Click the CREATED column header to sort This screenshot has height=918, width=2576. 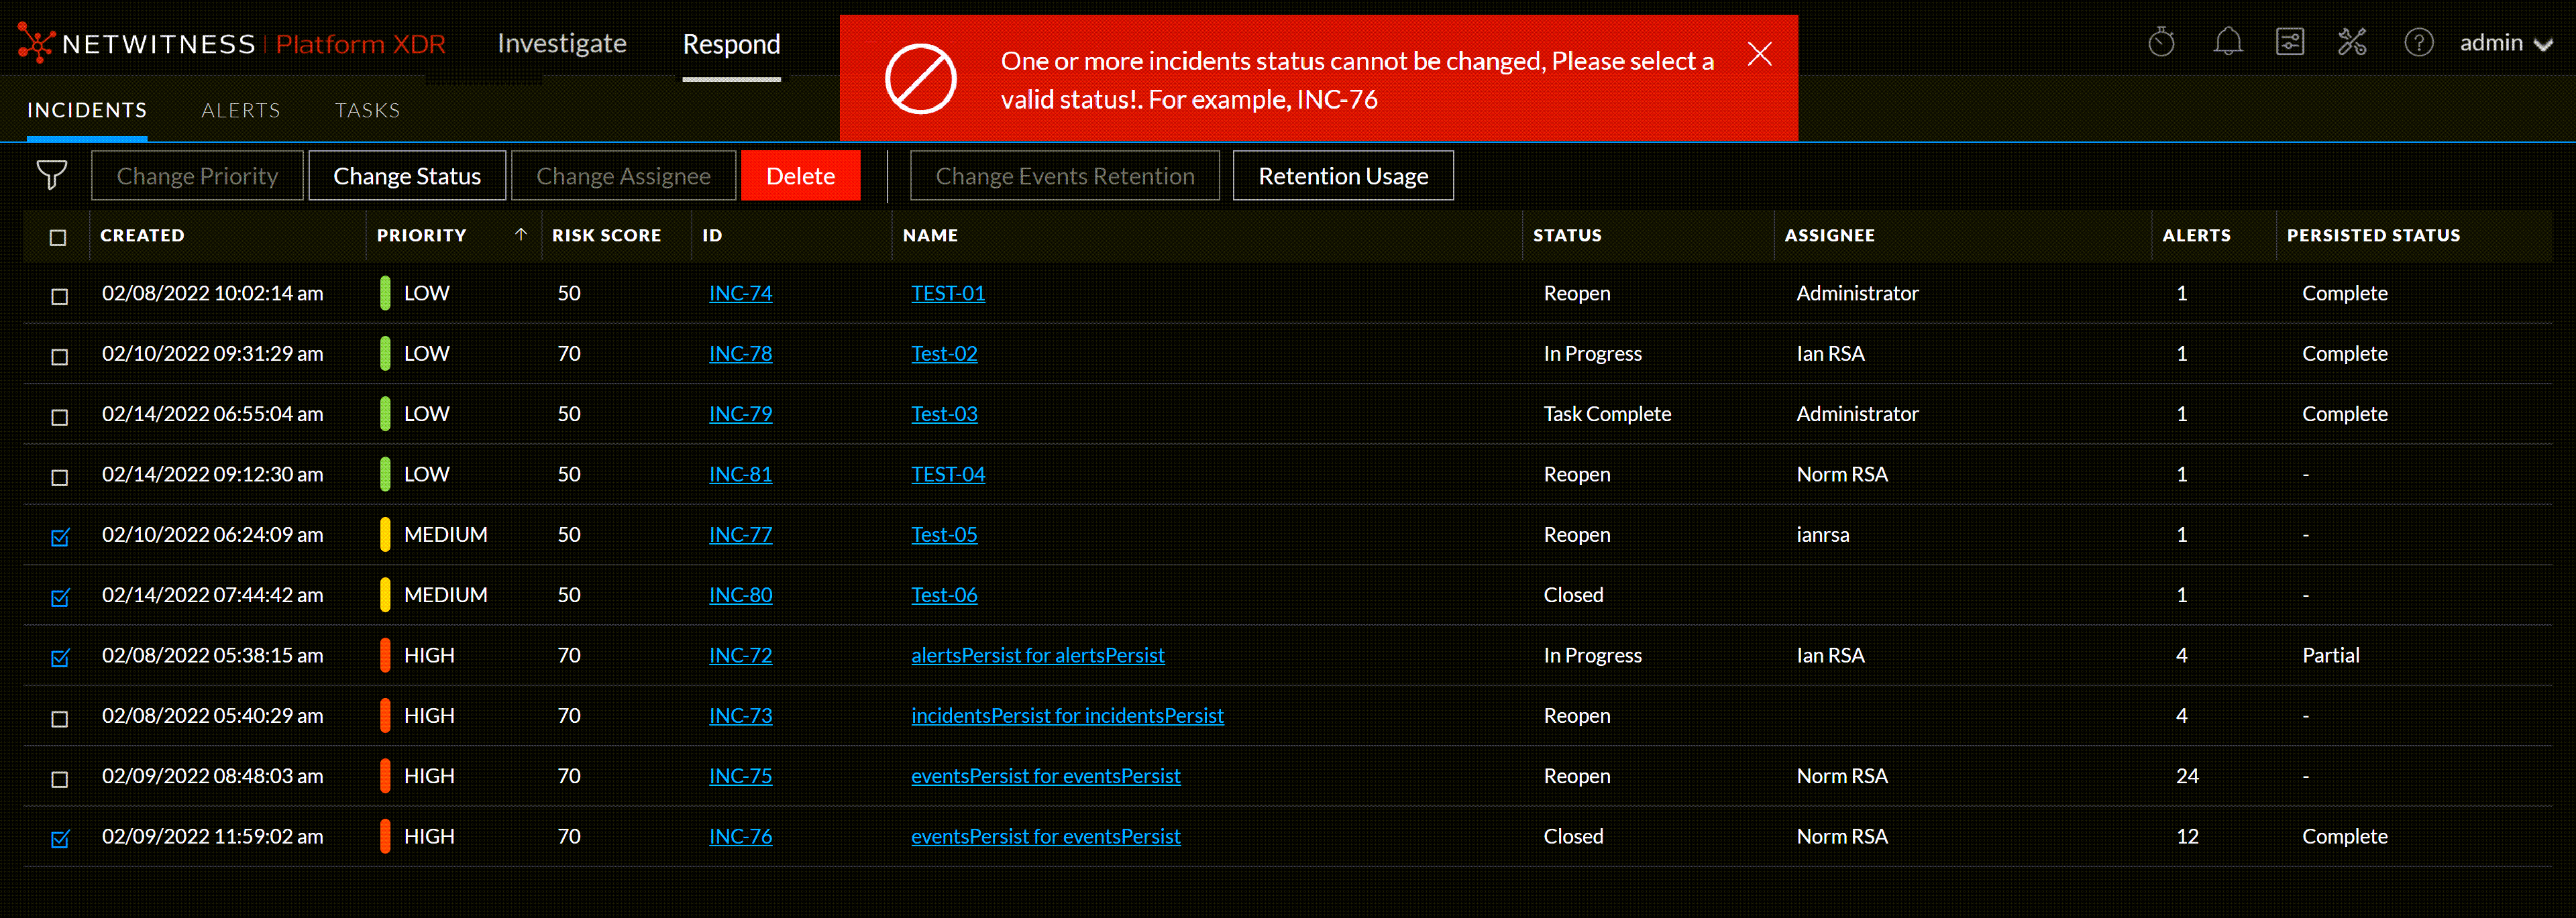(142, 235)
